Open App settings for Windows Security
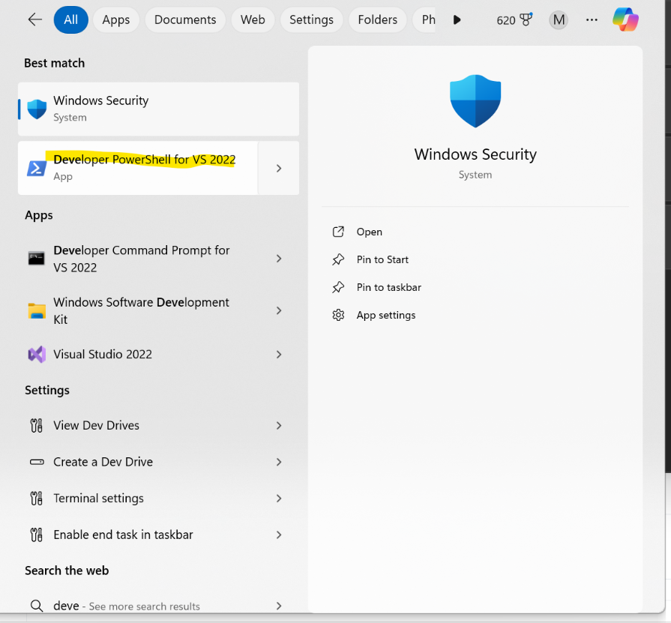This screenshot has width=671, height=623. point(386,316)
